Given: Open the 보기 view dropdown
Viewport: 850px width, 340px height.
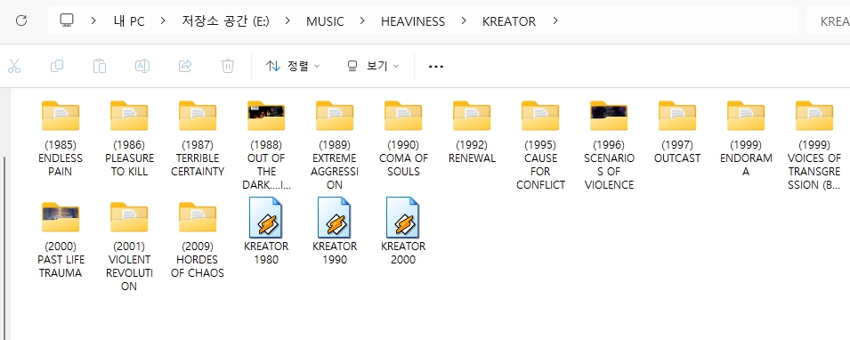Looking at the screenshot, I should [373, 66].
